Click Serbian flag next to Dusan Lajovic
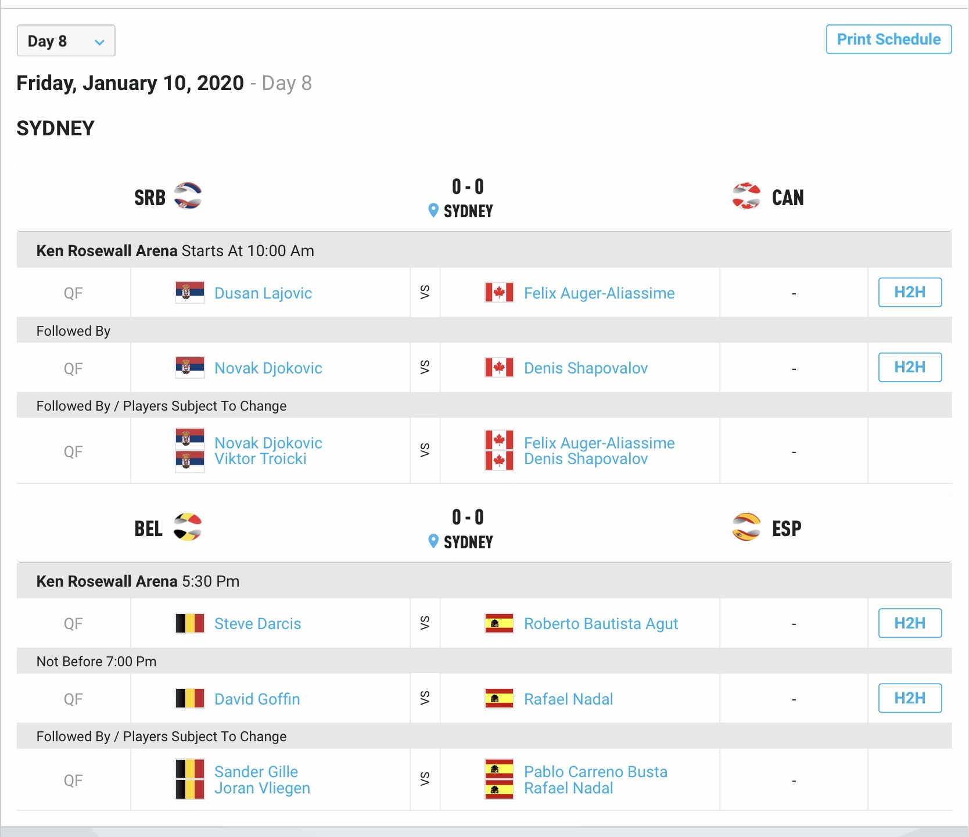The width and height of the screenshot is (969, 837). pos(190,293)
